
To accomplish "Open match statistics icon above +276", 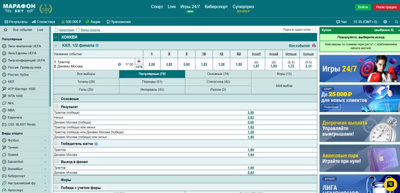I will [x=139, y=61].
